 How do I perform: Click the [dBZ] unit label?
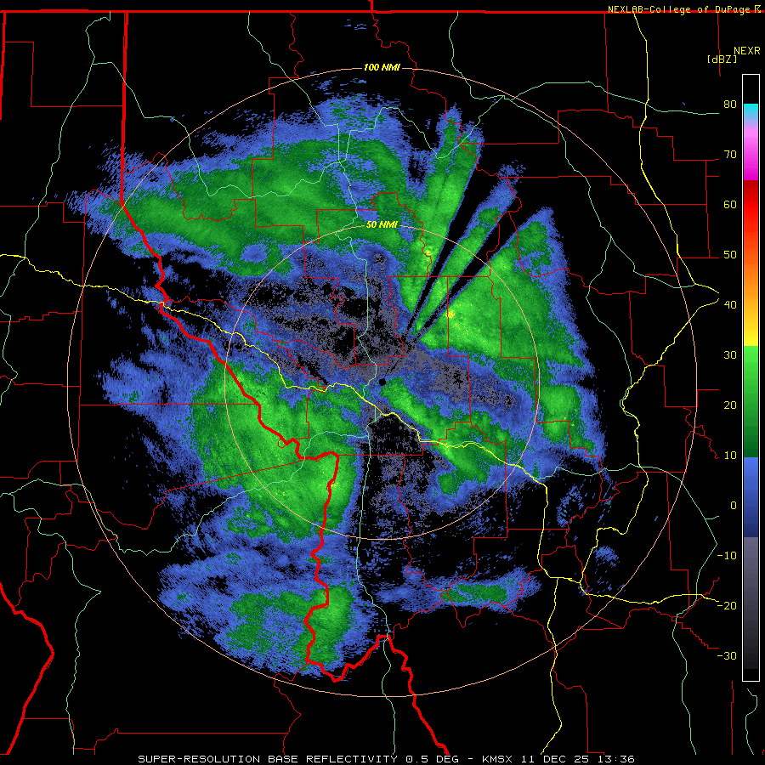[722, 59]
